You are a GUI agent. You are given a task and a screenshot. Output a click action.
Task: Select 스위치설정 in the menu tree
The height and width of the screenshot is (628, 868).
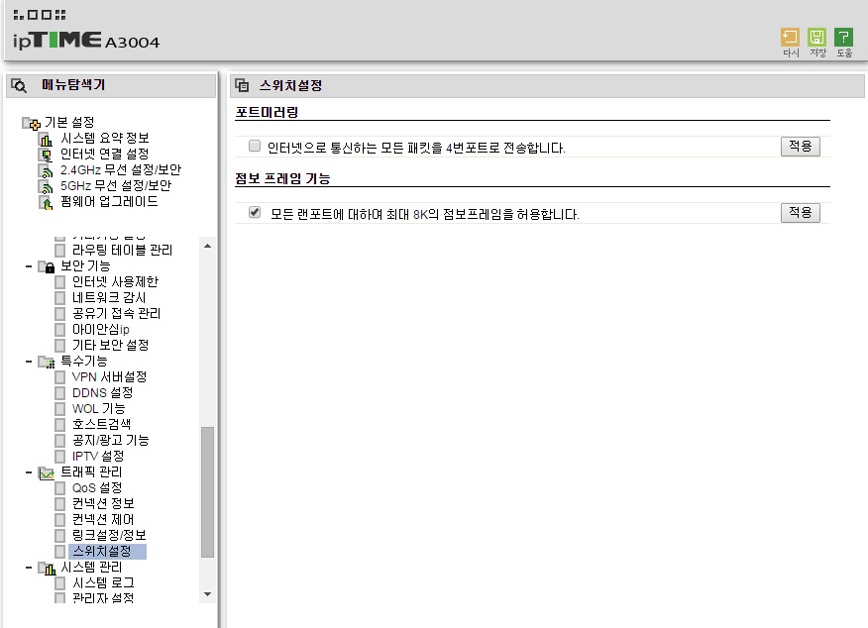pos(107,552)
